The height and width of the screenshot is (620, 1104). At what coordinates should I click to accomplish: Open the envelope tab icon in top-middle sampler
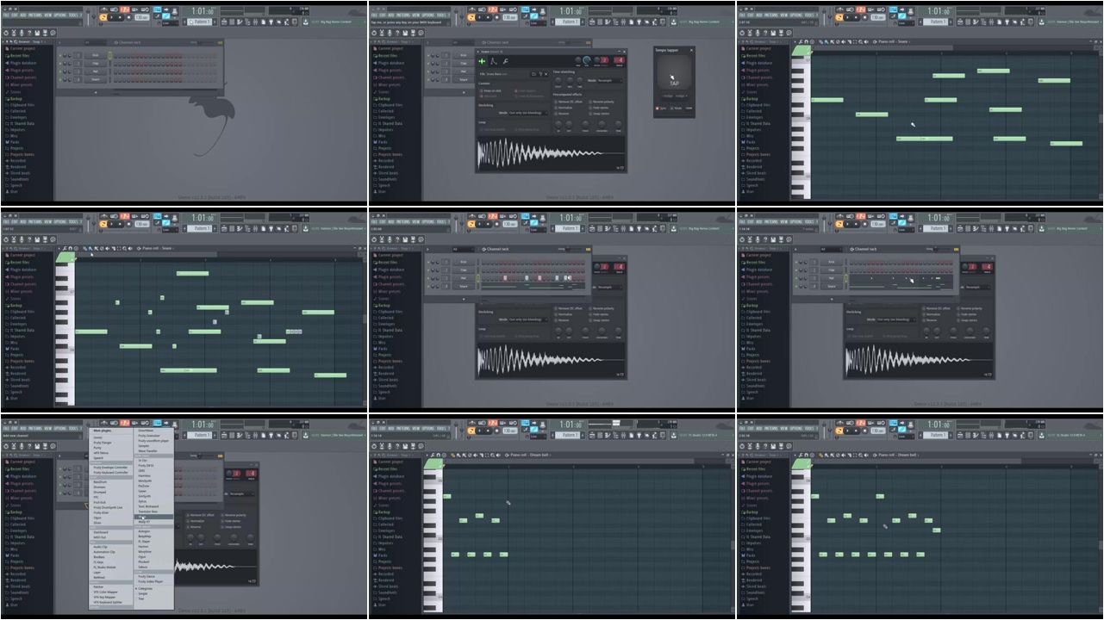(494, 61)
